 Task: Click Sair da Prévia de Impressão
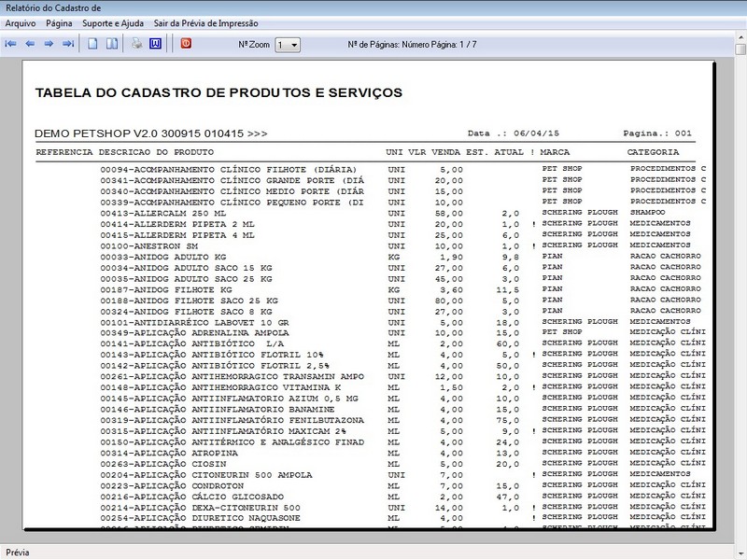click(205, 22)
